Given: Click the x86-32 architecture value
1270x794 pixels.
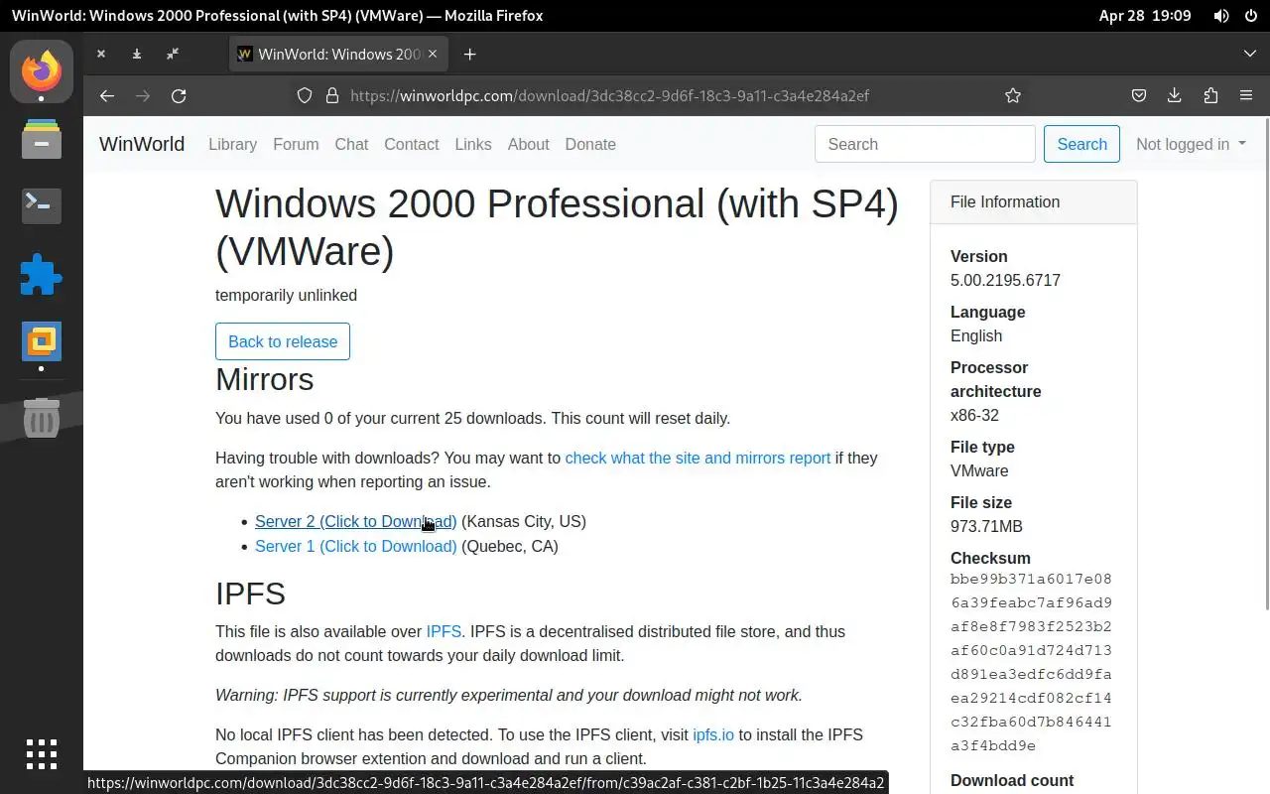Looking at the screenshot, I should (974, 415).
